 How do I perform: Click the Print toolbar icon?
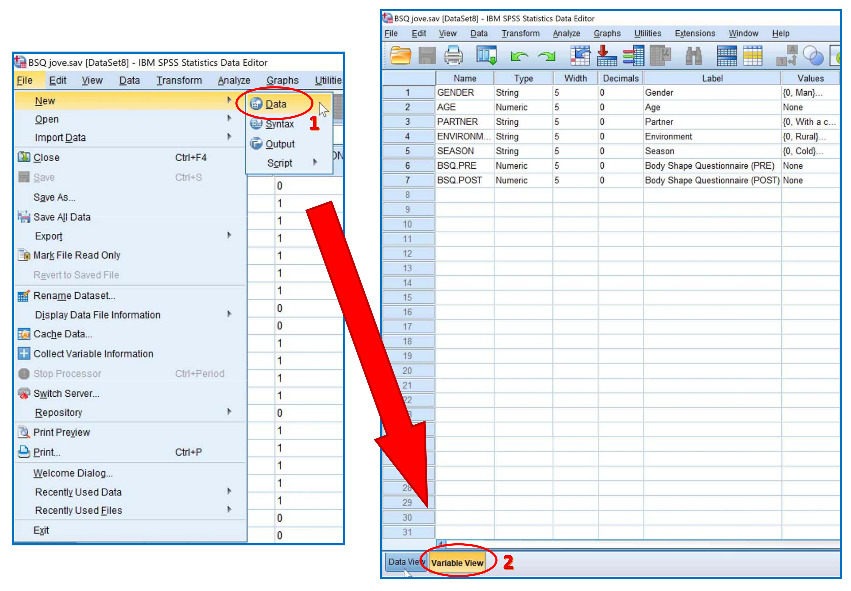point(453,55)
